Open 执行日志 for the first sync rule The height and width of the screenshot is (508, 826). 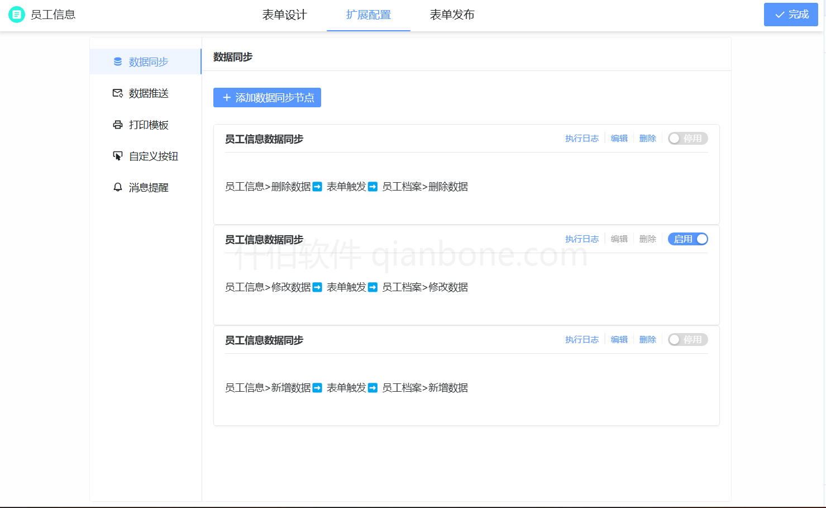[582, 138]
